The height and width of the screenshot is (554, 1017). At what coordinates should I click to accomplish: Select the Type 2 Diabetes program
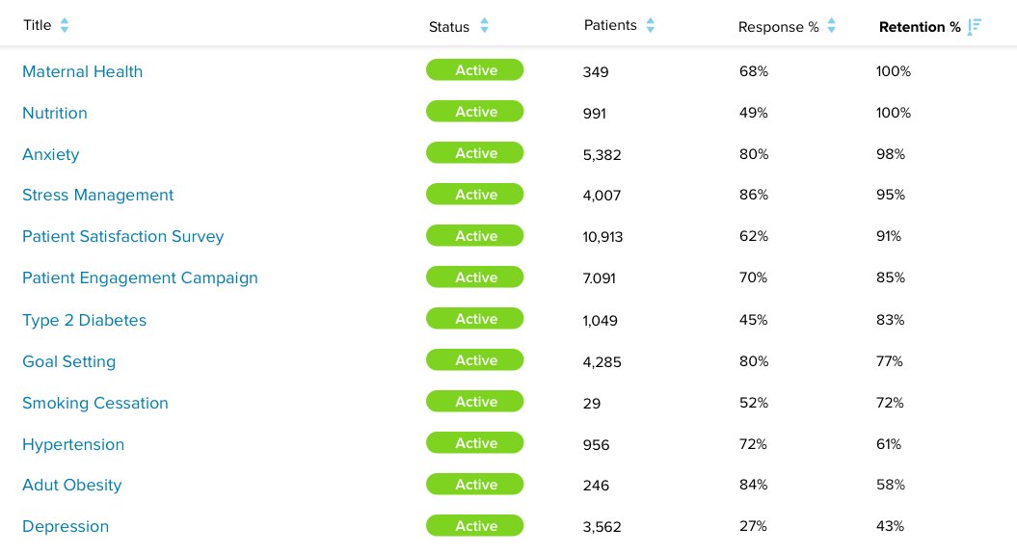tap(84, 320)
